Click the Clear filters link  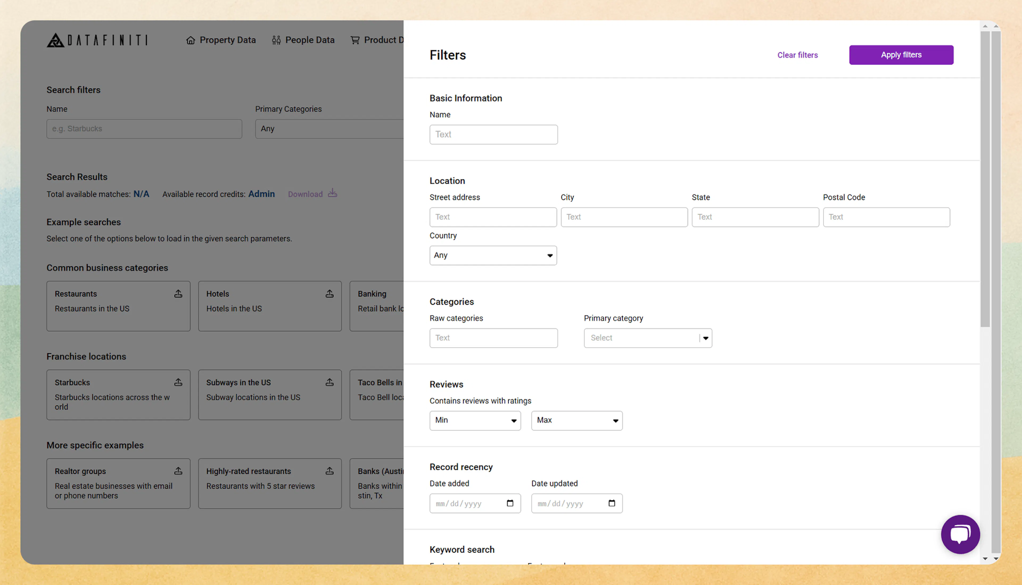(797, 55)
